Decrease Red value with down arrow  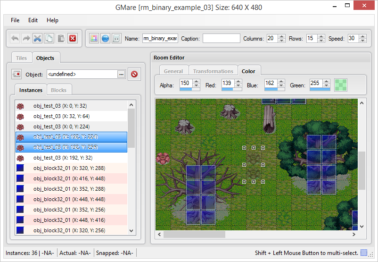238,85
